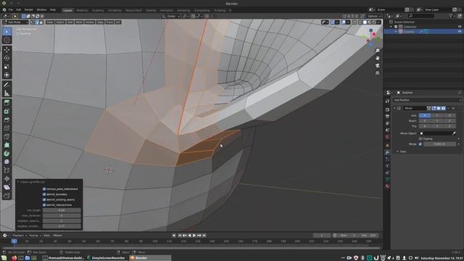Open the Edit Mode dropdown

tap(16, 22)
